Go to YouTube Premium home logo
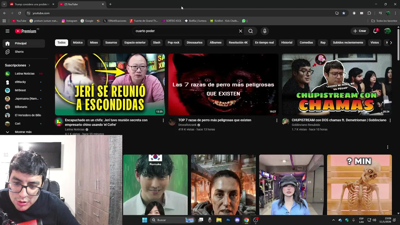The height and width of the screenshot is (225, 400). pyautogui.click(x=26, y=31)
